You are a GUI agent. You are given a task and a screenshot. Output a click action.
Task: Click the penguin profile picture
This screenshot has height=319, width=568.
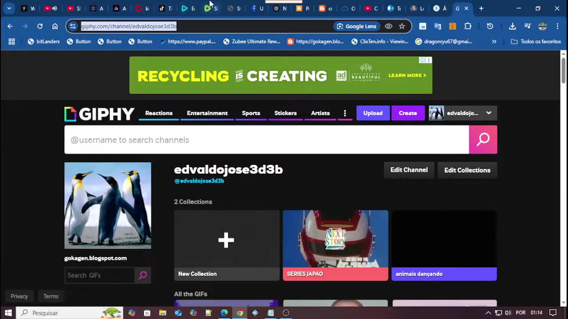click(x=108, y=206)
